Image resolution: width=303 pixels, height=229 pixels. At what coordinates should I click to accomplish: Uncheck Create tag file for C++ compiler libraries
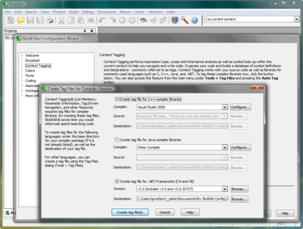tap(117, 99)
